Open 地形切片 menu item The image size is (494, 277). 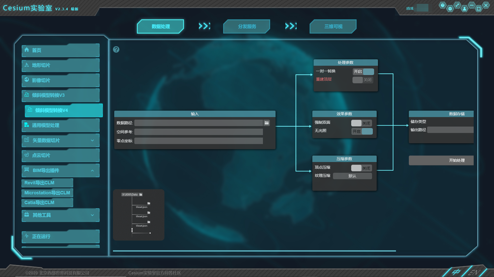click(x=61, y=65)
